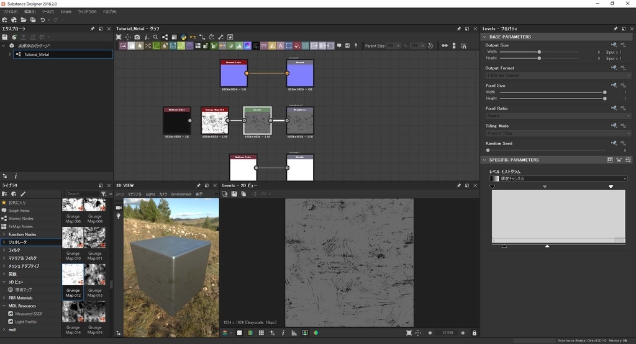Add a Curve node from node toolbar

tap(156, 46)
